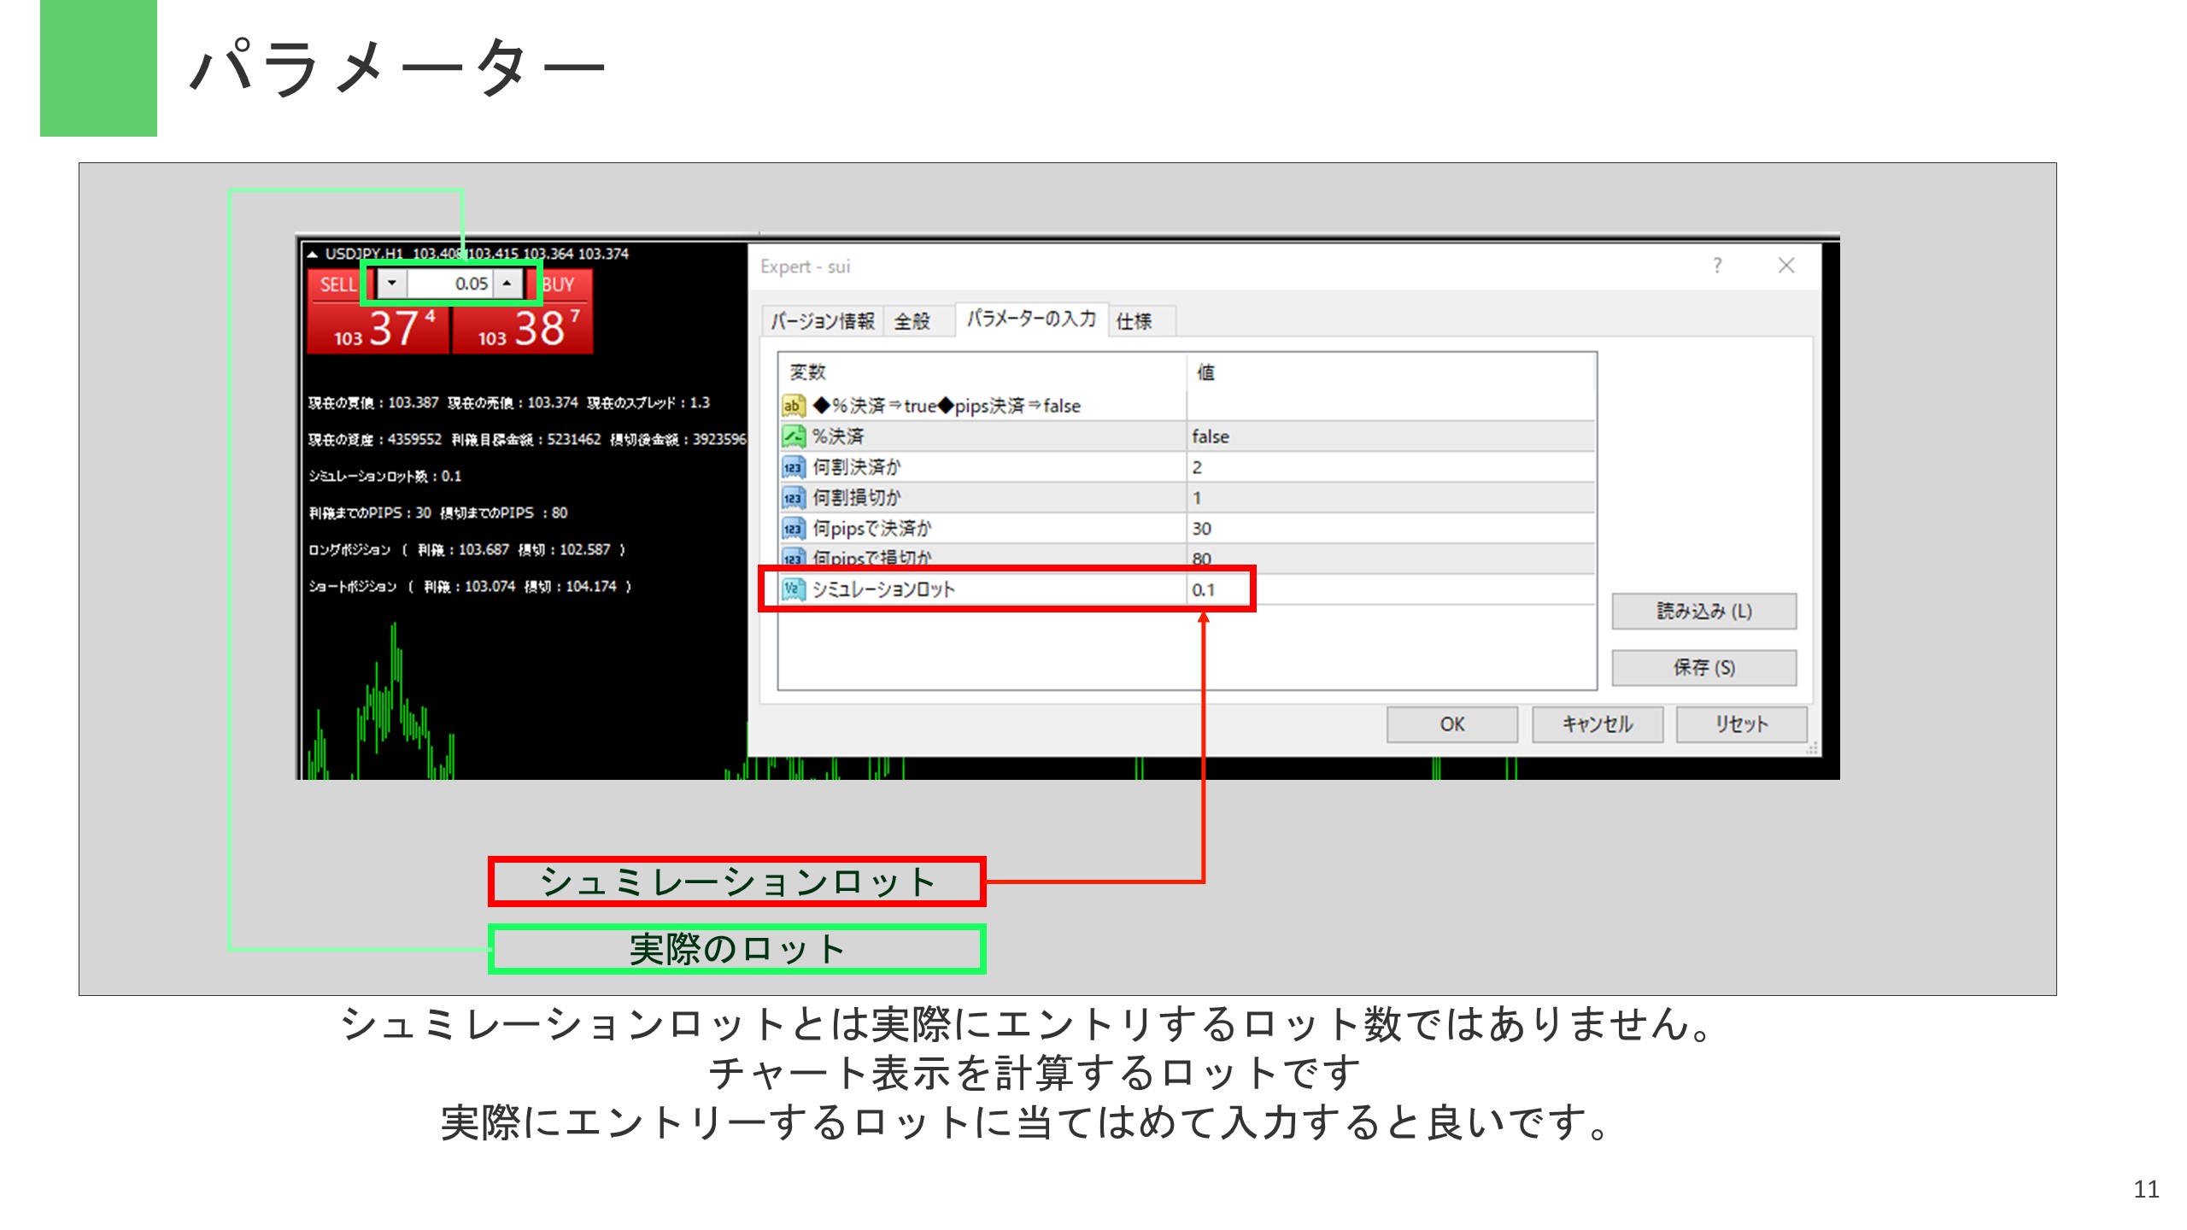Image resolution: width=2187 pixels, height=1230 pixels.
Task: Click the キャンセル button
Action: (x=1597, y=724)
